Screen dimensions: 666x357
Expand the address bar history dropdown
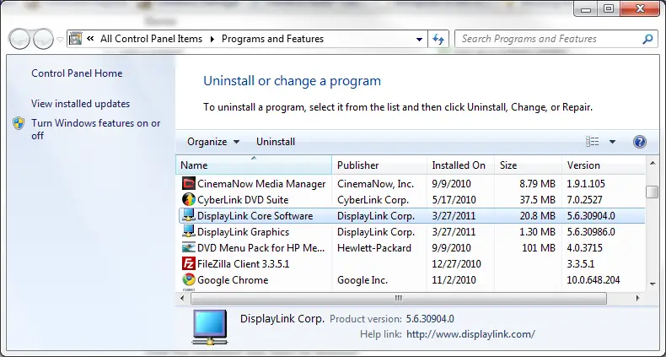click(x=419, y=39)
